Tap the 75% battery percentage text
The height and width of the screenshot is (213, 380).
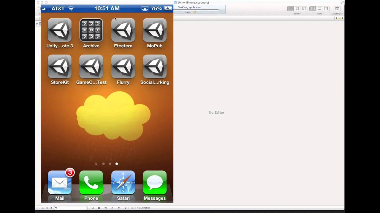pyautogui.click(x=156, y=9)
